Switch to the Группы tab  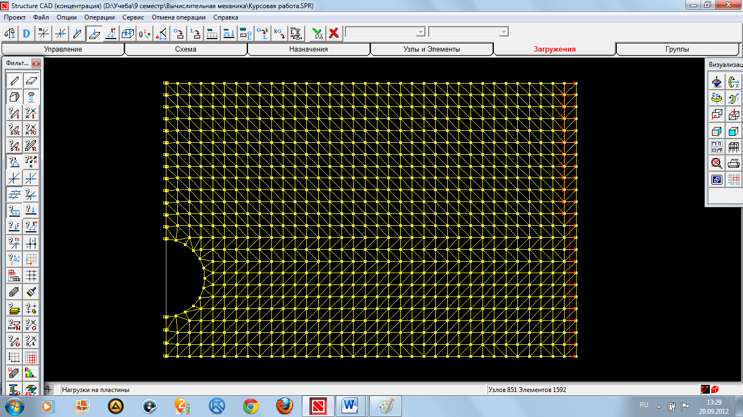(677, 49)
